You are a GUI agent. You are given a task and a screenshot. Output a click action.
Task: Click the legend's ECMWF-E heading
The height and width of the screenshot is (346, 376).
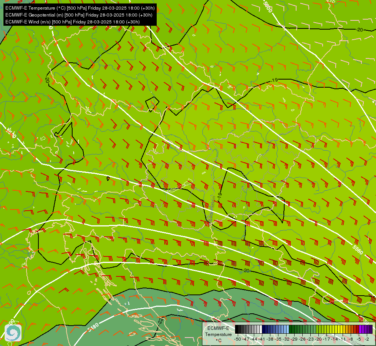tap(218, 328)
